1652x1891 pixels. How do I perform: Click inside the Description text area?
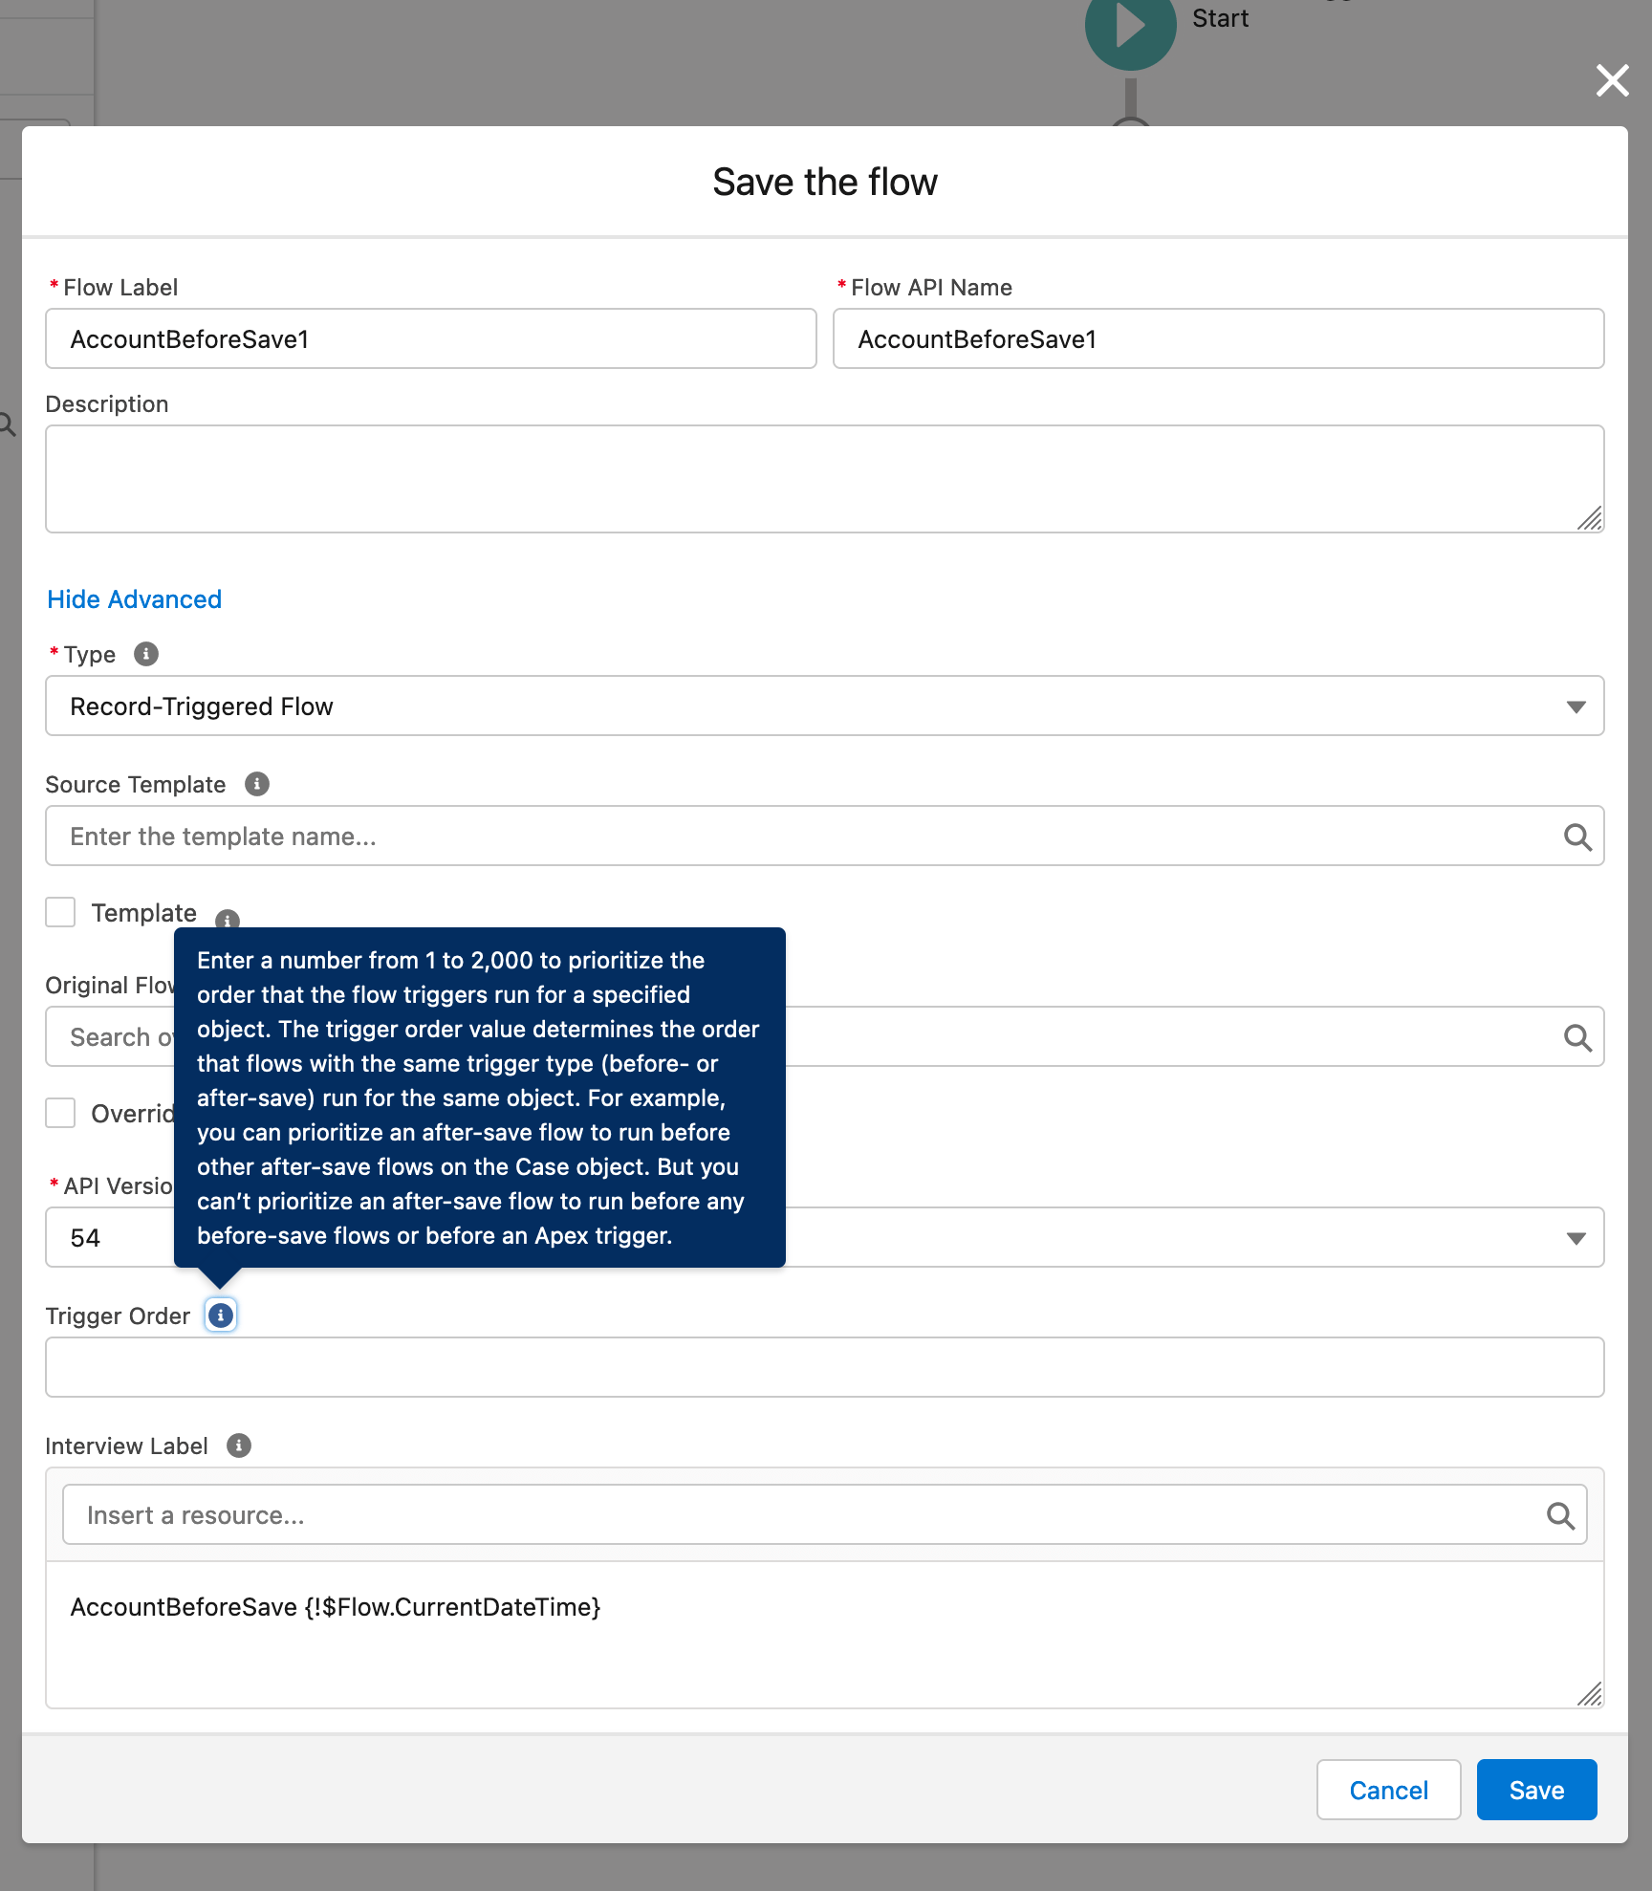coord(824,479)
